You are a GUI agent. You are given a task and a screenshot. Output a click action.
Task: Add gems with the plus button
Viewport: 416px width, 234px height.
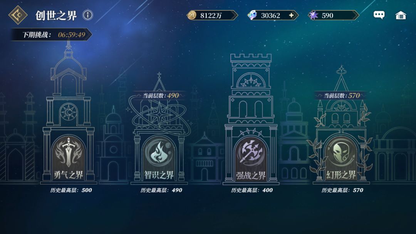291,15
